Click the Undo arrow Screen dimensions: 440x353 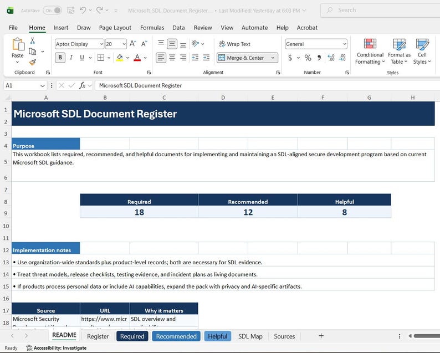click(x=83, y=11)
